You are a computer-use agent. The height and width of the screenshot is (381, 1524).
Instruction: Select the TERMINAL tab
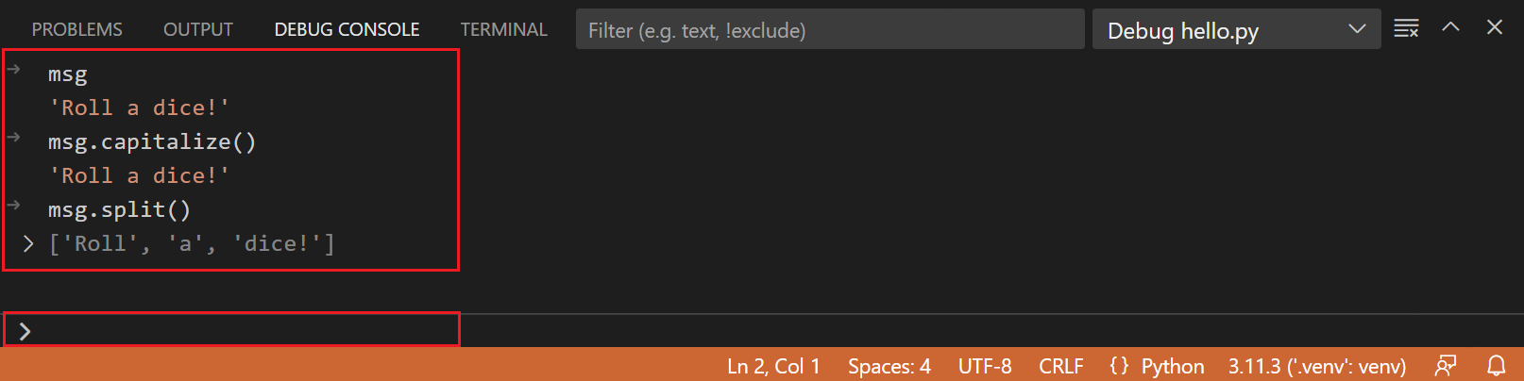(x=503, y=30)
